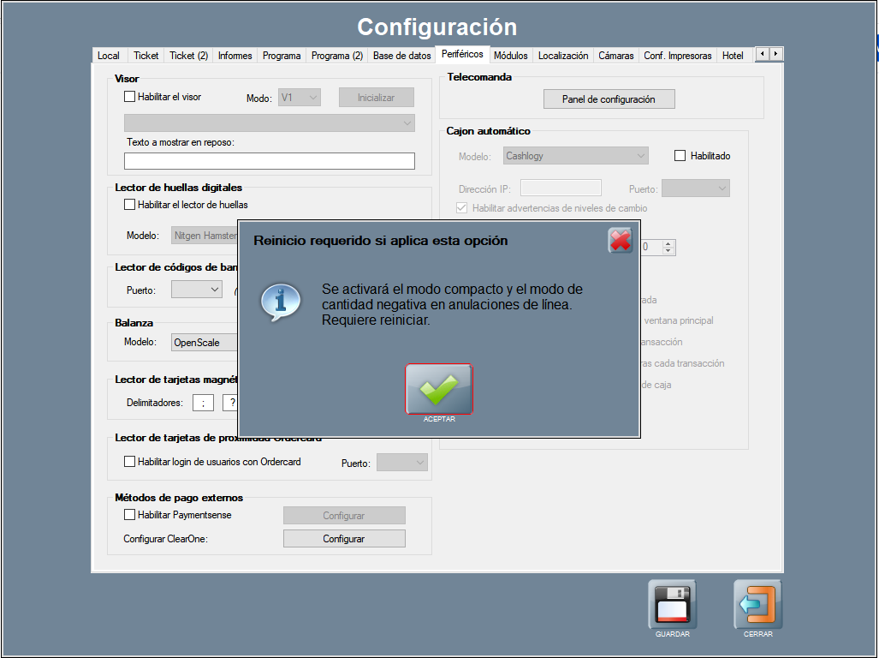Toggle Habilitar el lector de huellas
The image size is (879, 658).
pos(130,205)
